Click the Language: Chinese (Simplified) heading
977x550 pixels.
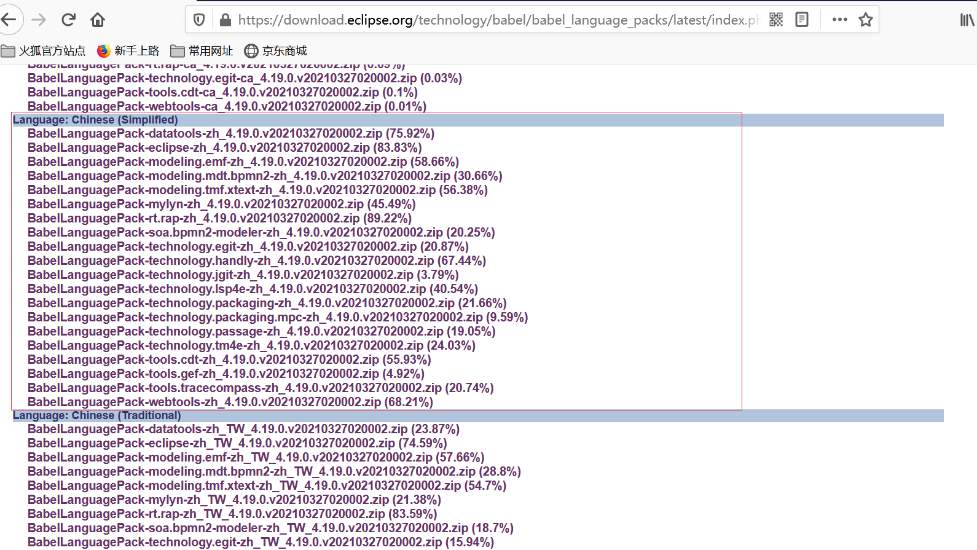click(95, 120)
